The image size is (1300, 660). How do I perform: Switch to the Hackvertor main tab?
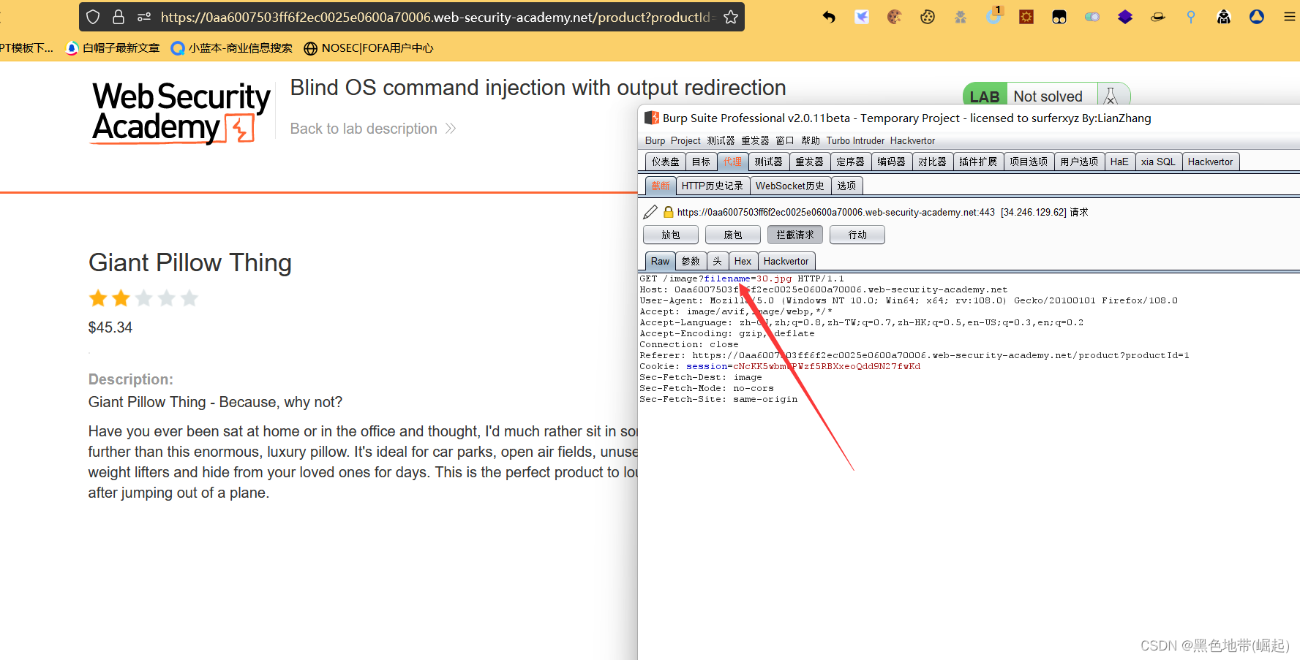click(x=1210, y=162)
